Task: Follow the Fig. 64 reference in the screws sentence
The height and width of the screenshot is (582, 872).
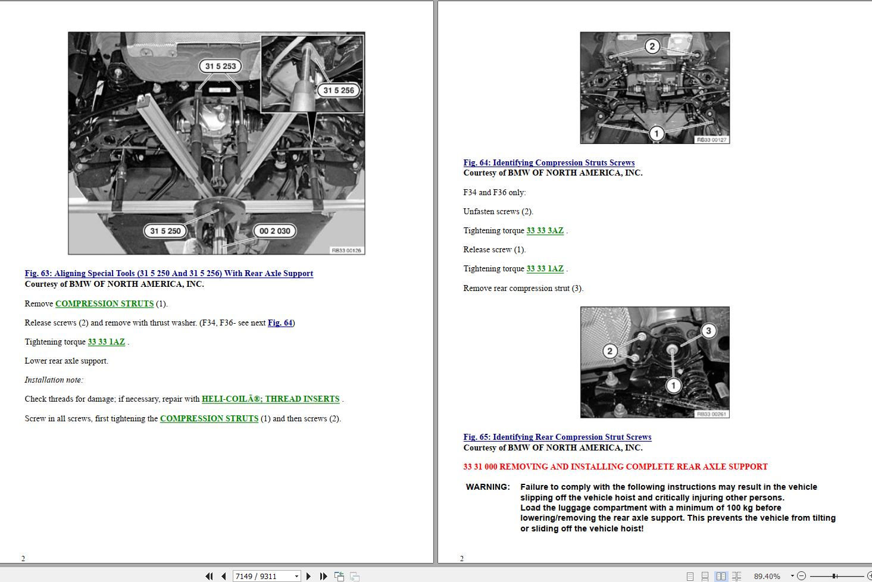Action: click(280, 323)
